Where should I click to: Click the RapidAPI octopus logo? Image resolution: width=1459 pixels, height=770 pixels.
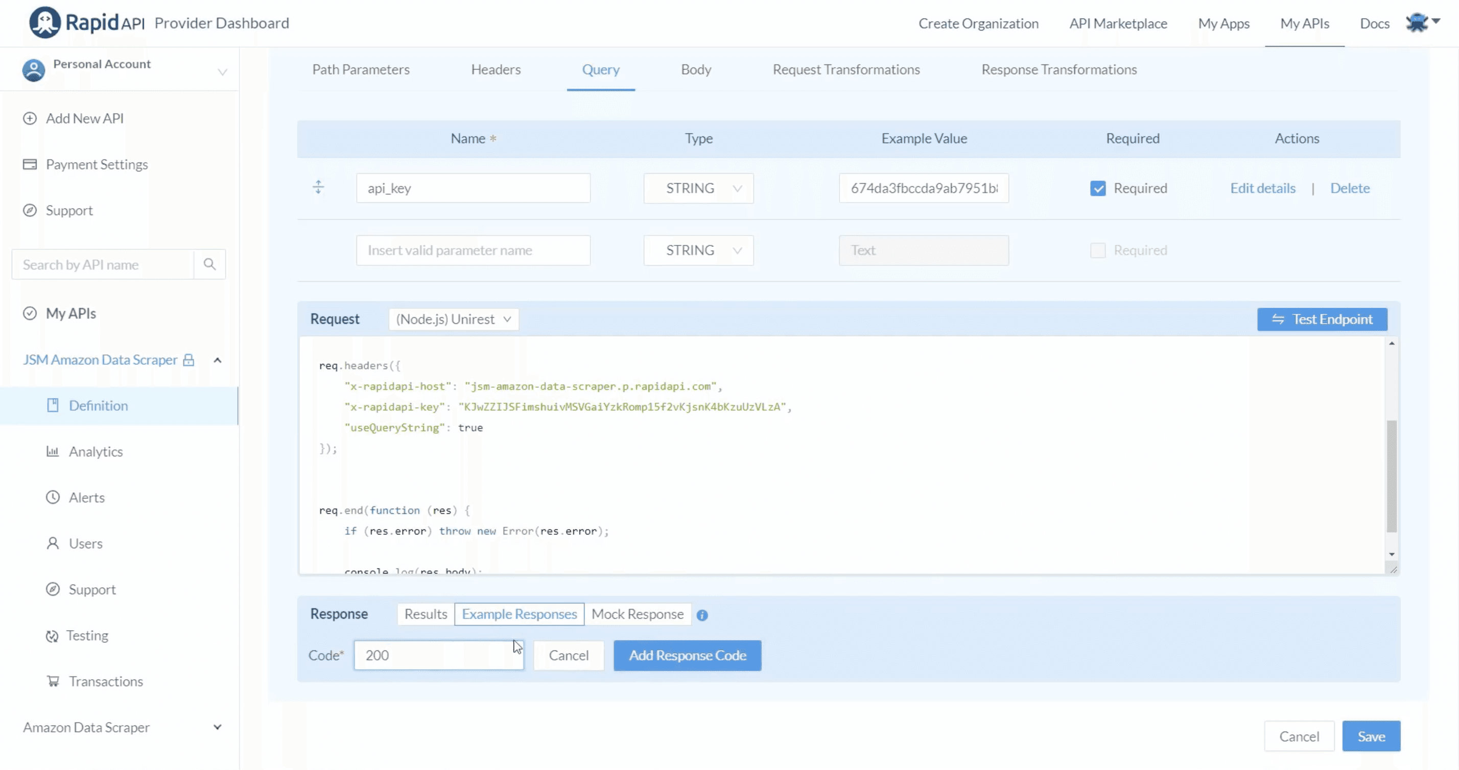click(45, 22)
